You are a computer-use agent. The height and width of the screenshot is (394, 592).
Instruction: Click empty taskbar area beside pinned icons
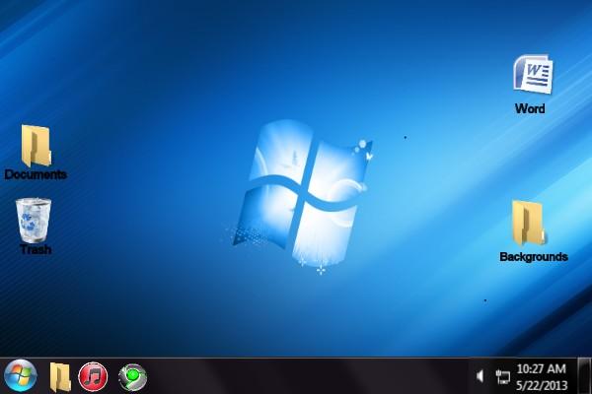click(x=296, y=376)
